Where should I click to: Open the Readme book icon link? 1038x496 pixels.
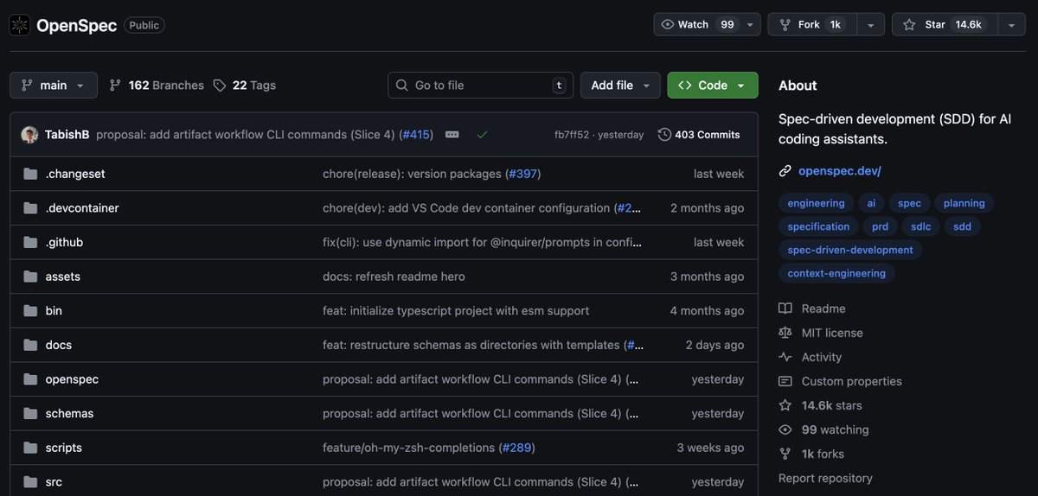point(785,308)
